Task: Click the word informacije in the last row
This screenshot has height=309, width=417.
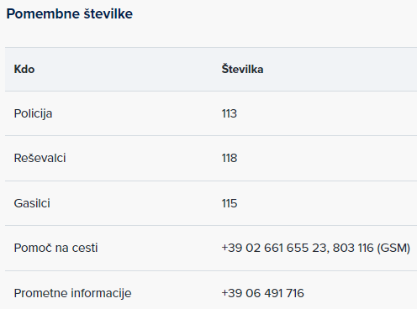Action: click(101, 293)
